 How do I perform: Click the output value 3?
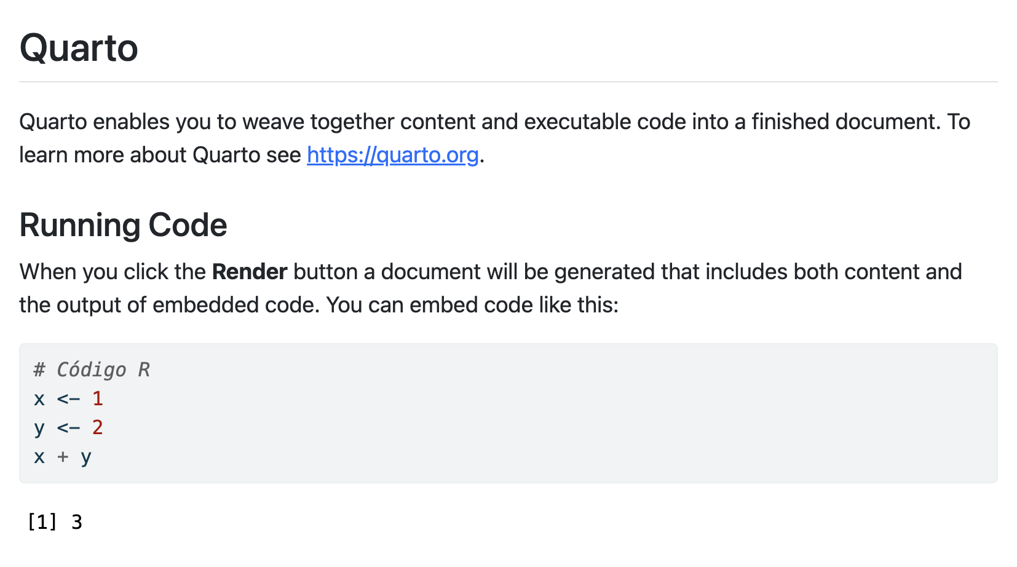point(77,522)
